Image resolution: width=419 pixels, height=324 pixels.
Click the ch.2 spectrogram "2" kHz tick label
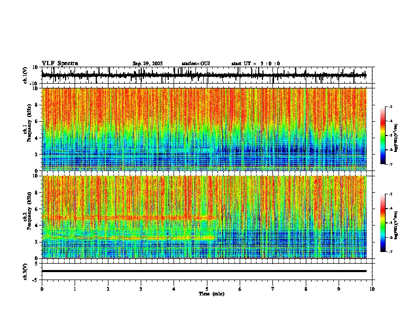pos(37,242)
